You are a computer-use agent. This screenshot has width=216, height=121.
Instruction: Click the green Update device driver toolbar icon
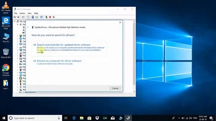(x=47, y=17)
